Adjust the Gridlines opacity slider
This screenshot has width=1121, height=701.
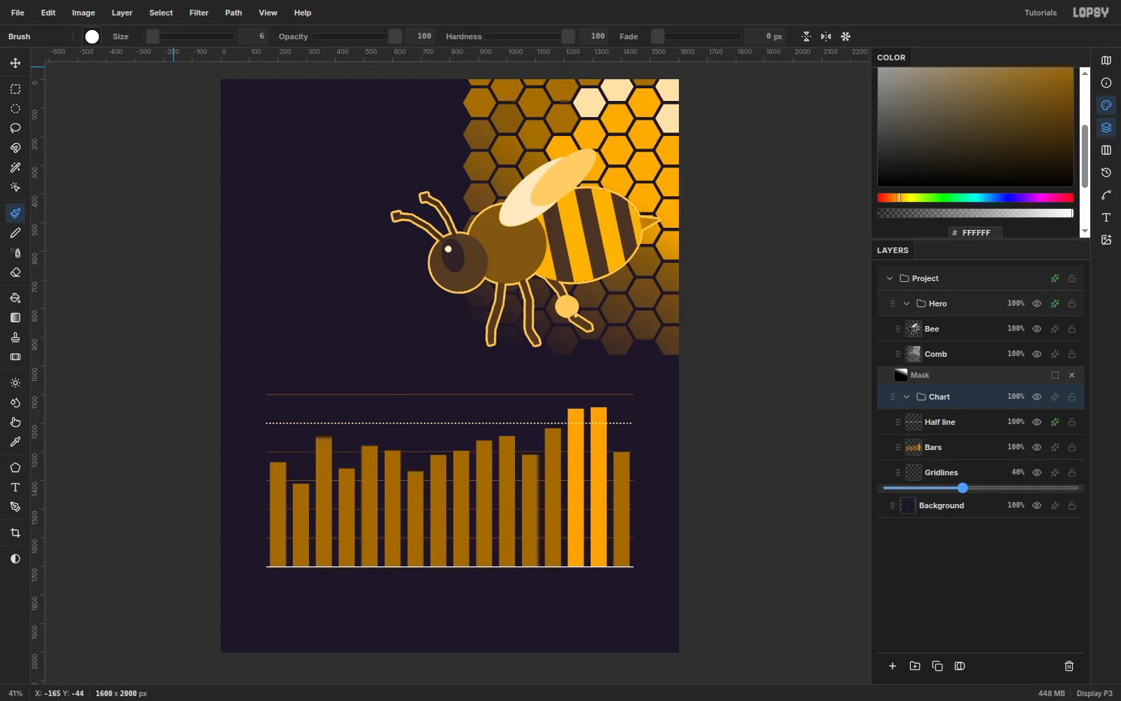981,488
